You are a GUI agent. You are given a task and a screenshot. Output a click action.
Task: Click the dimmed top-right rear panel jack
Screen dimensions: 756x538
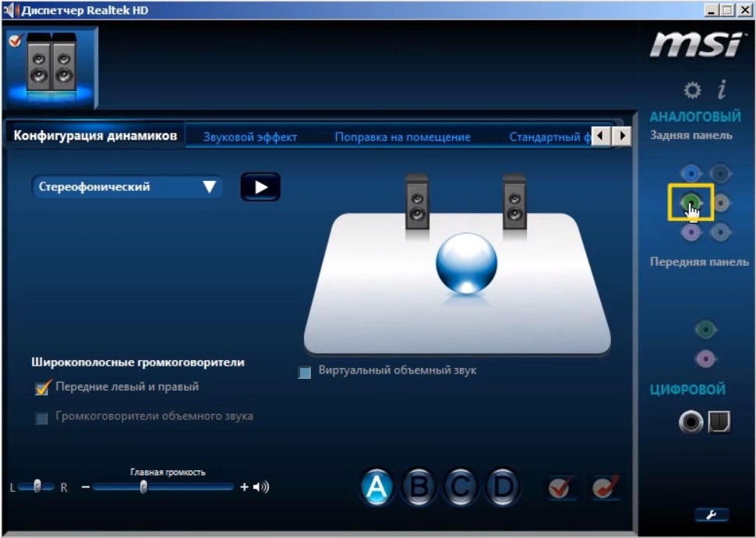[x=720, y=173]
